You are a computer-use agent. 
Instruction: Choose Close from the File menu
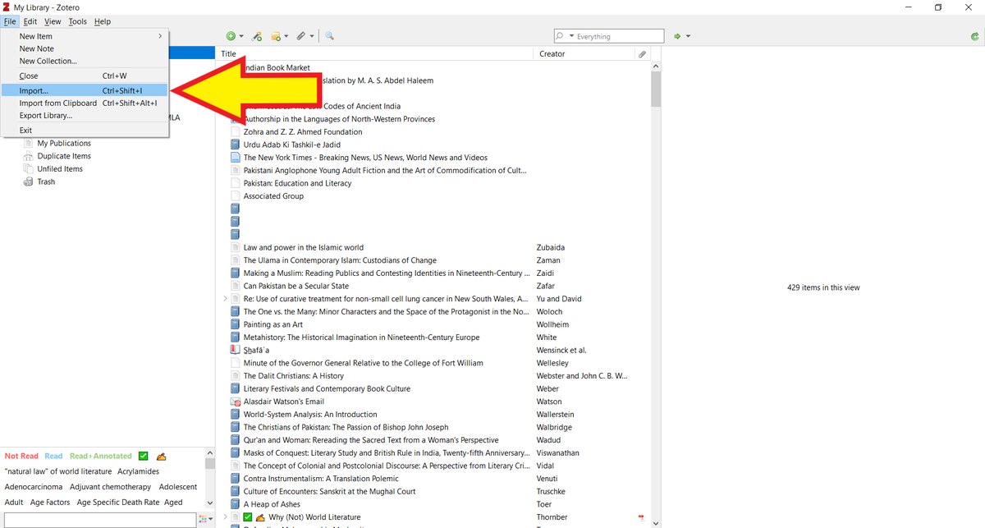coord(85,76)
